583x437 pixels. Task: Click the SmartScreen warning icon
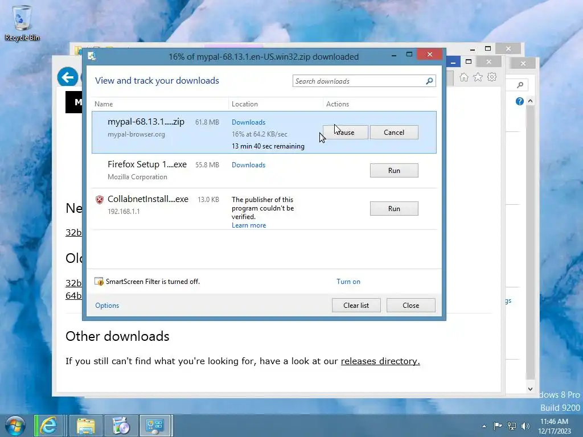coord(99,281)
